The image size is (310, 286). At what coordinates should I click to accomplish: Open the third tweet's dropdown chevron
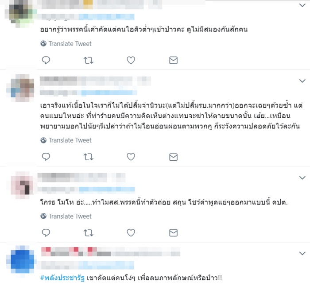pos(302,178)
